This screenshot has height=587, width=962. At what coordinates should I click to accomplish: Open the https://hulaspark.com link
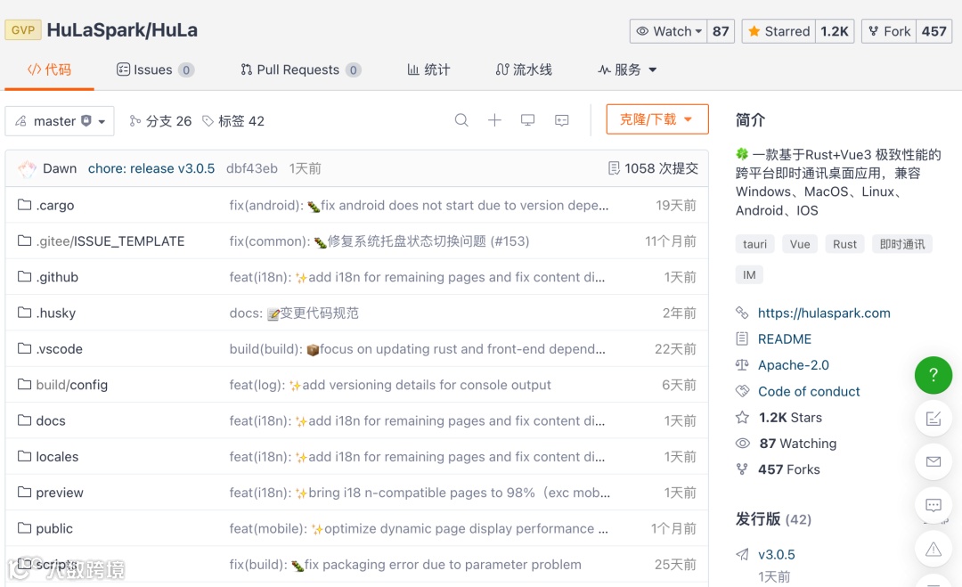(x=824, y=313)
